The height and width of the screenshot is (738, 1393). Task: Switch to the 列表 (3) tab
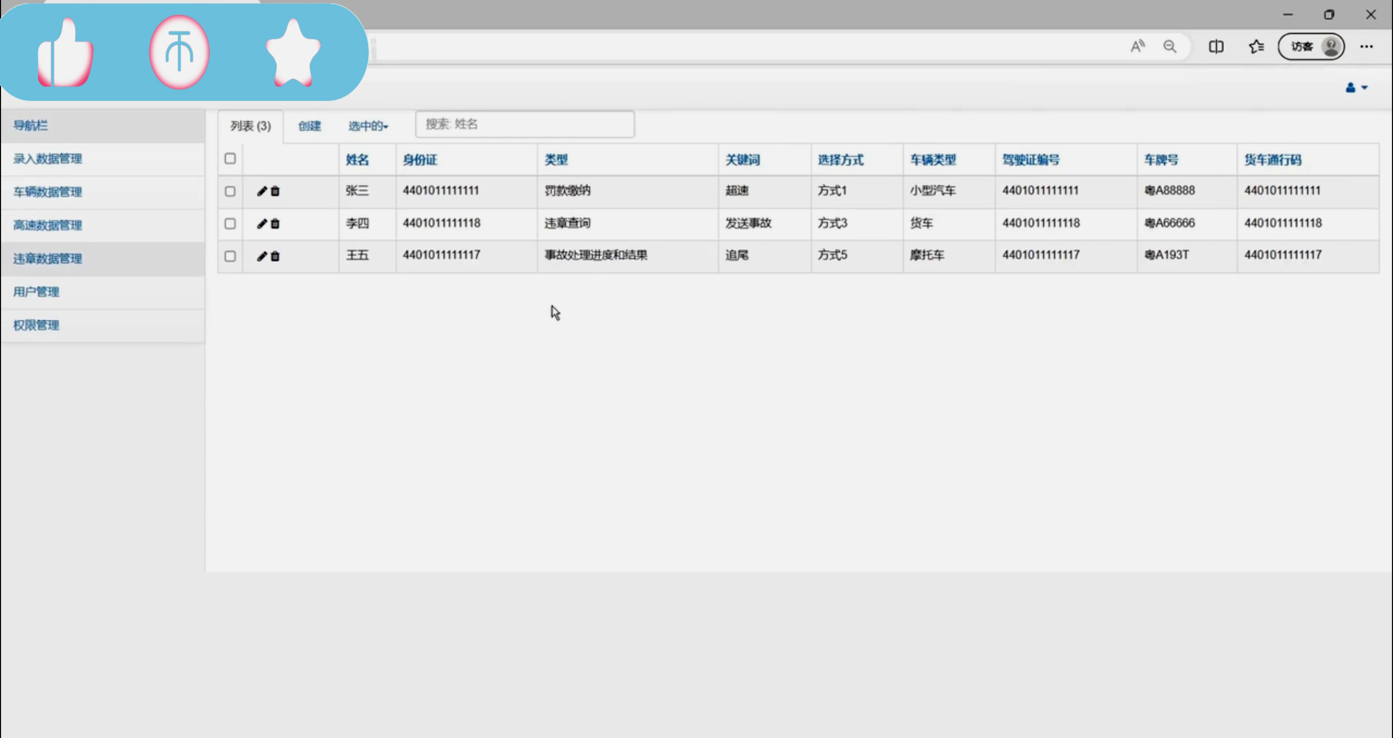coord(251,126)
